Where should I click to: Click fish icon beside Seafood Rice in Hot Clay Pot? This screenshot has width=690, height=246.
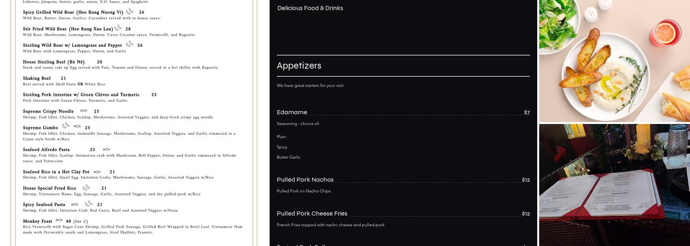(x=97, y=172)
